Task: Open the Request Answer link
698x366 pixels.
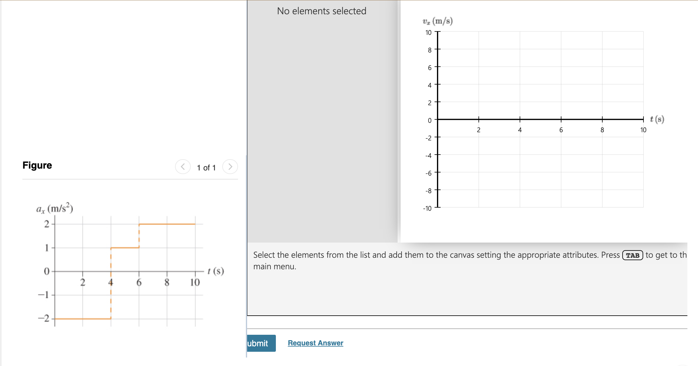Action: [x=315, y=343]
